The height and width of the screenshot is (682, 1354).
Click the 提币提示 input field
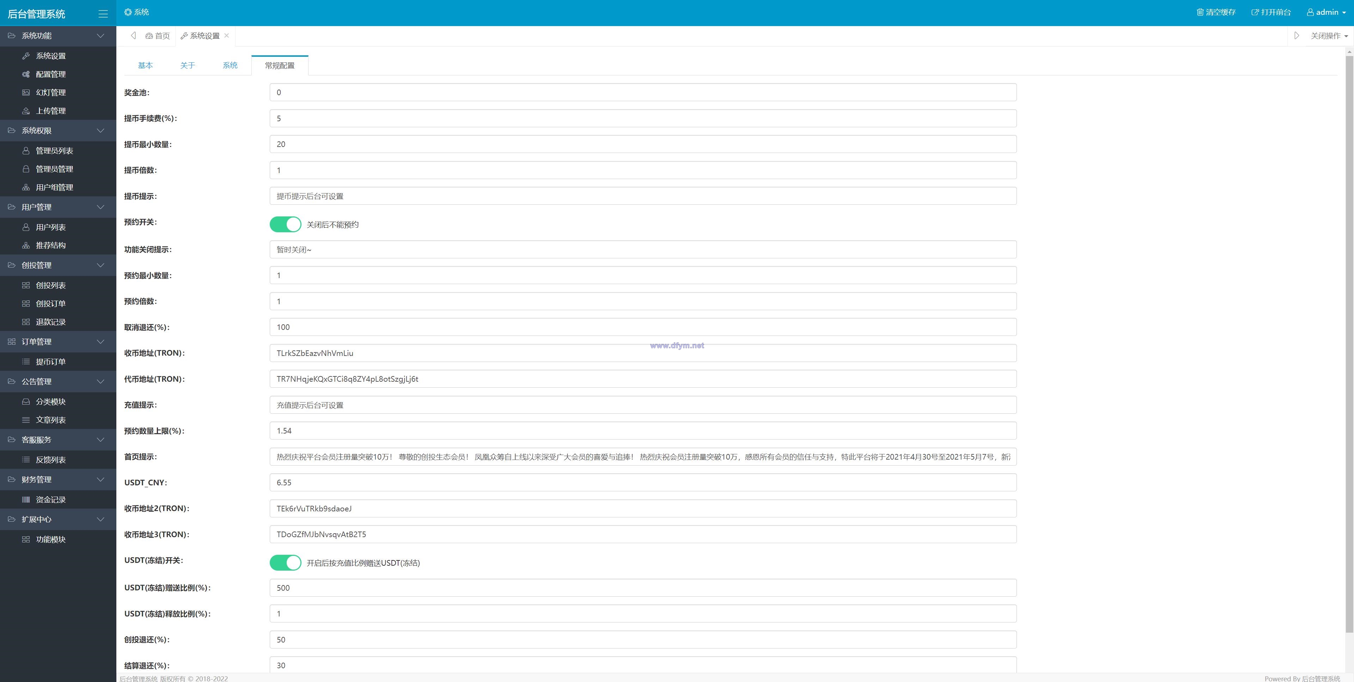coord(643,196)
